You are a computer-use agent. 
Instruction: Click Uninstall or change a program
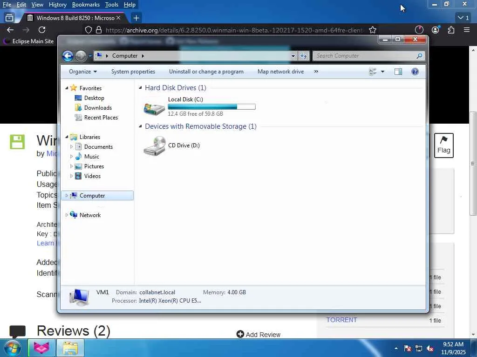click(206, 72)
